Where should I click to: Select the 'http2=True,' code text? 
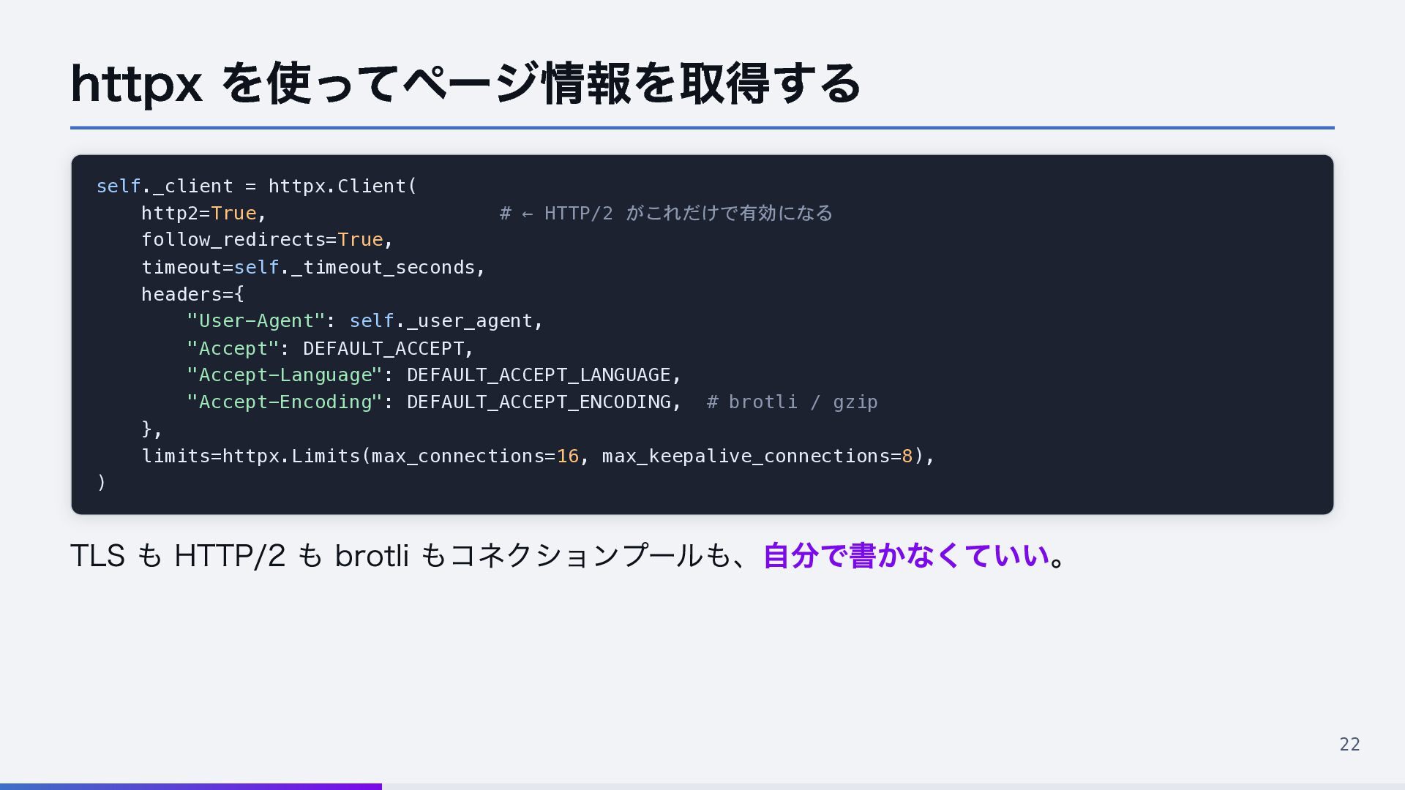click(x=203, y=213)
